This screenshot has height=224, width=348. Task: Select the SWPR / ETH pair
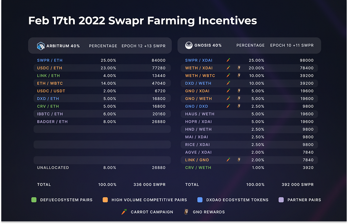tap(50, 60)
